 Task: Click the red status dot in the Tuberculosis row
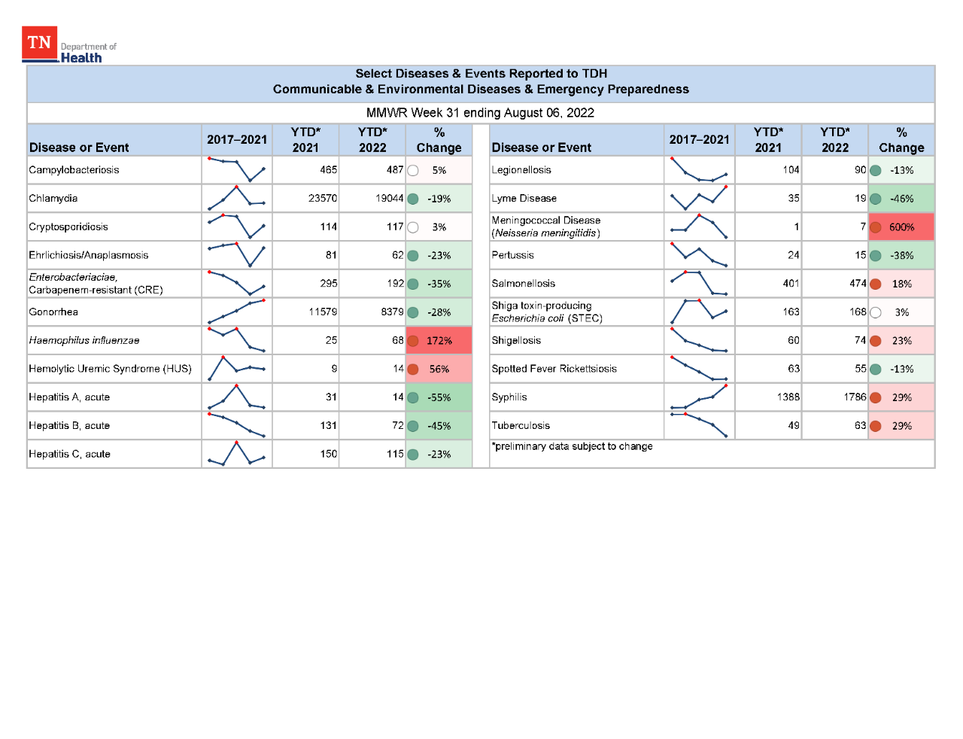click(876, 426)
